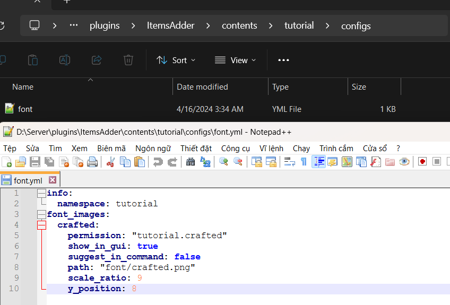Toggle the Show all characters pilcrow icon
450x305 pixels.
pos(304,162)
